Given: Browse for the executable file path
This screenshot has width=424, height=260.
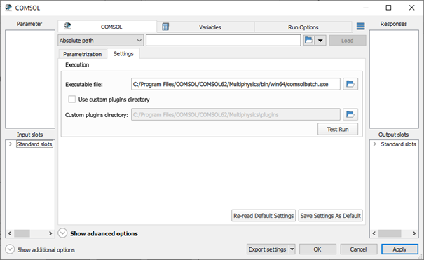Looking at the screenshot, I should pyautogui.click(x=350, y=84).
